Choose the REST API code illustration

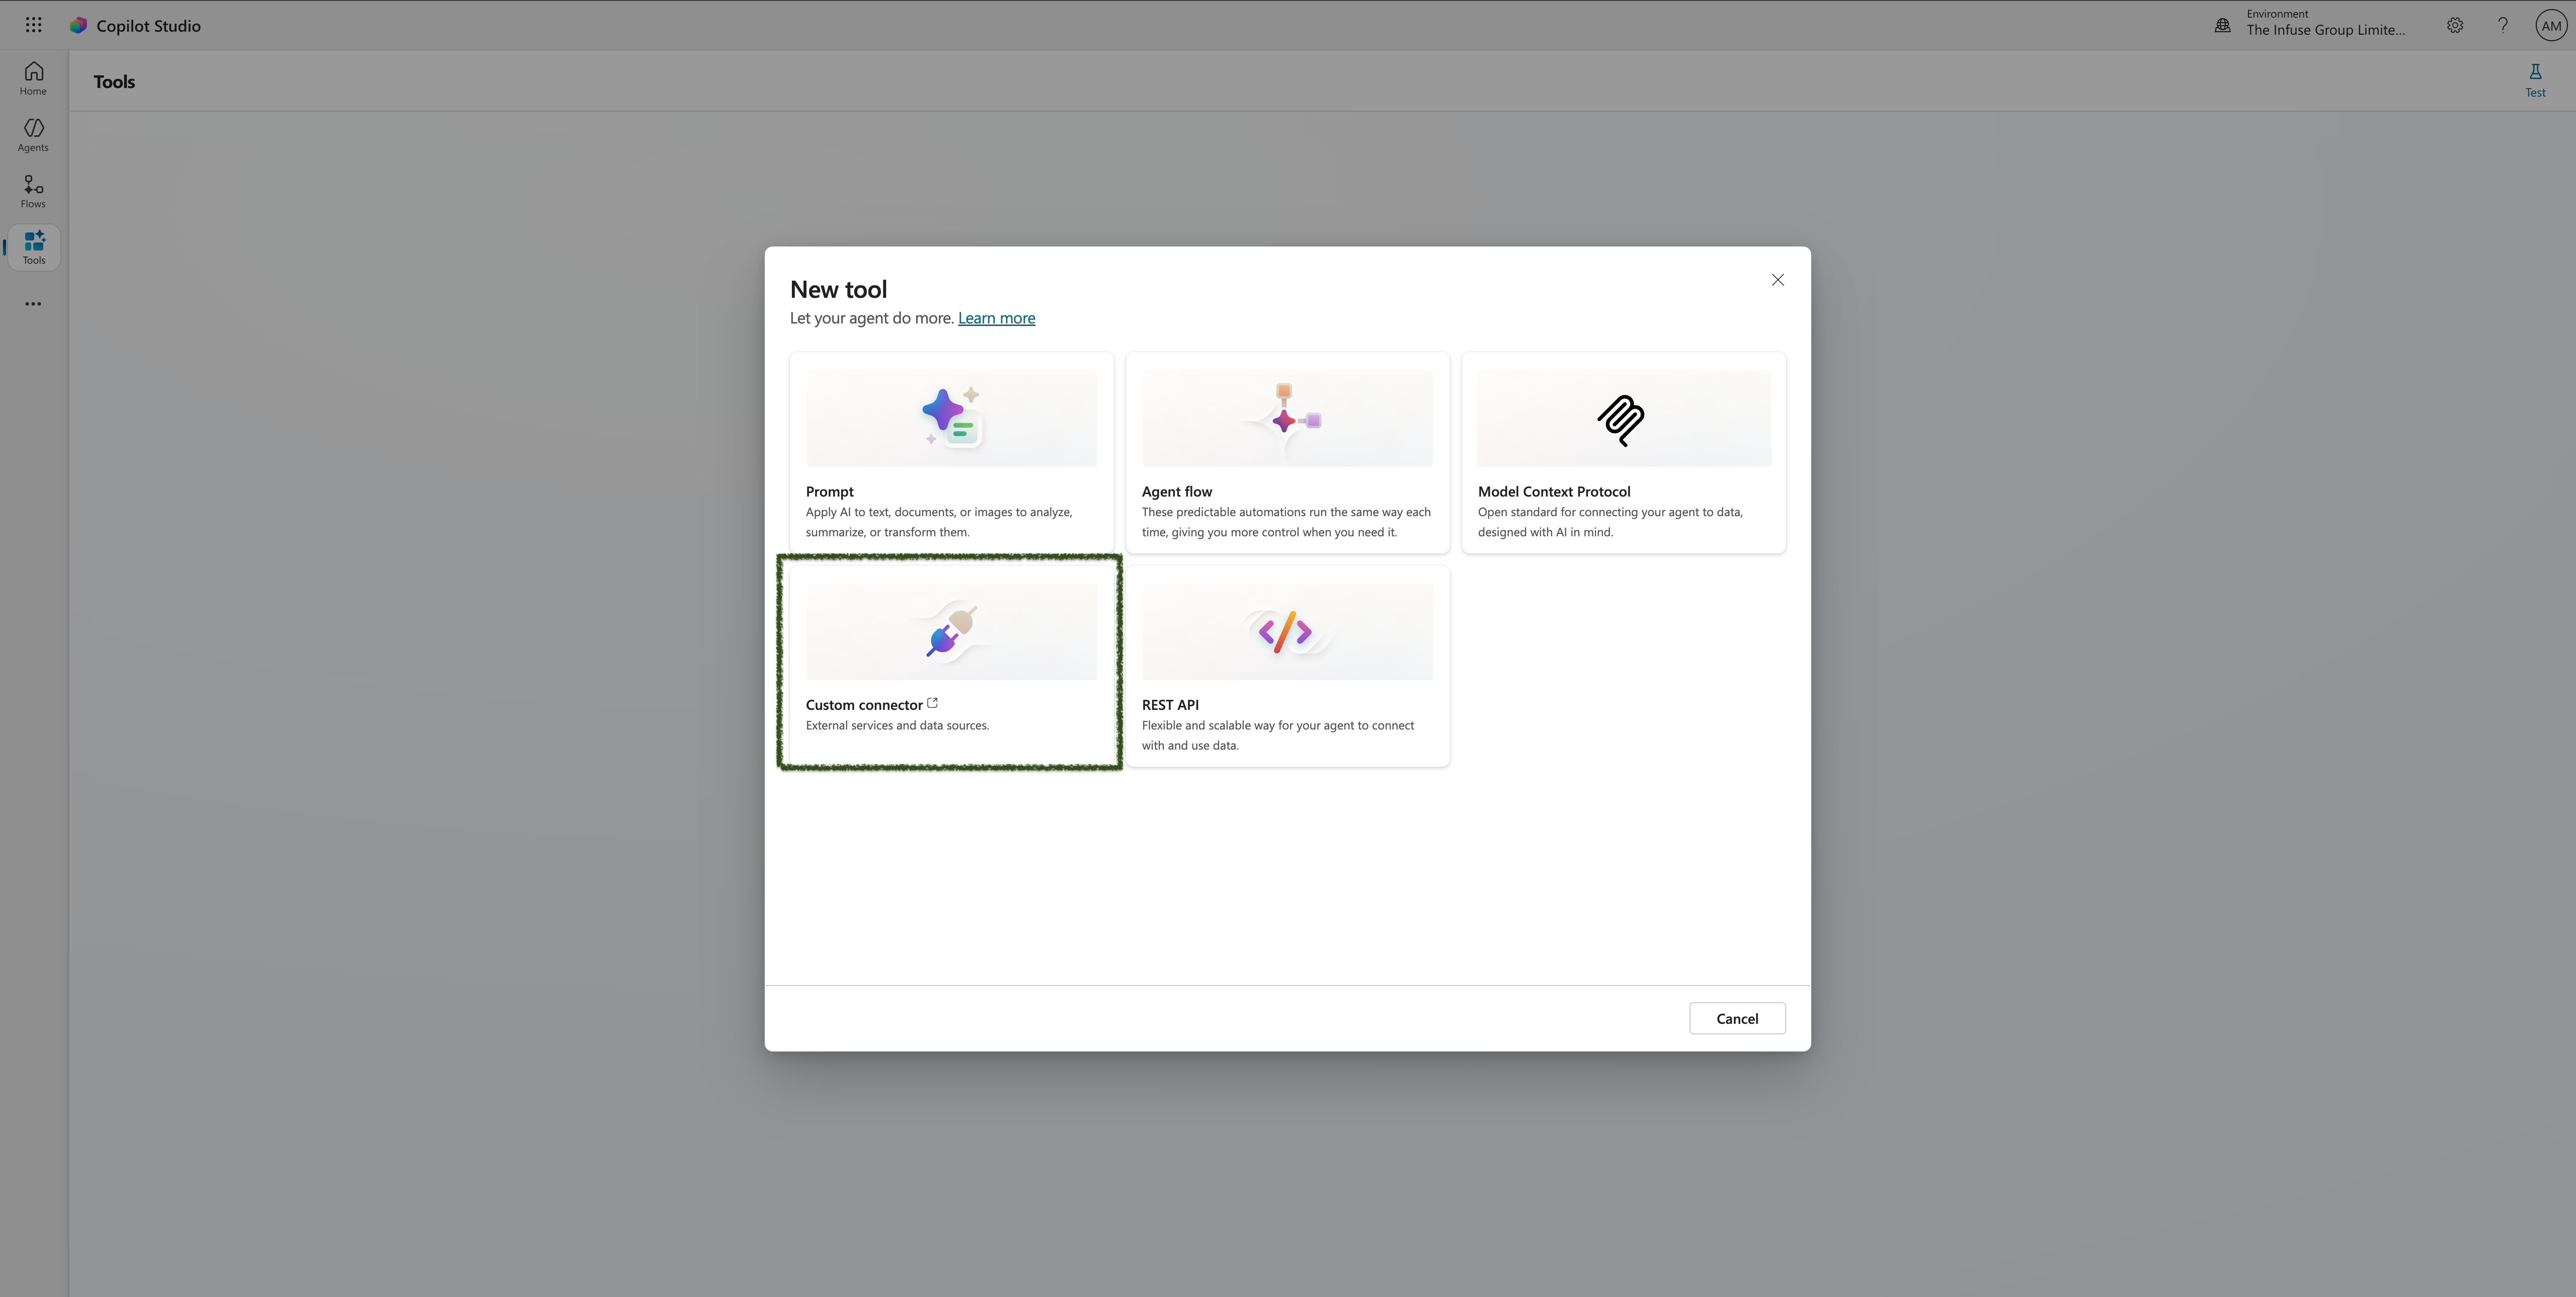(x=1287, y=631)
